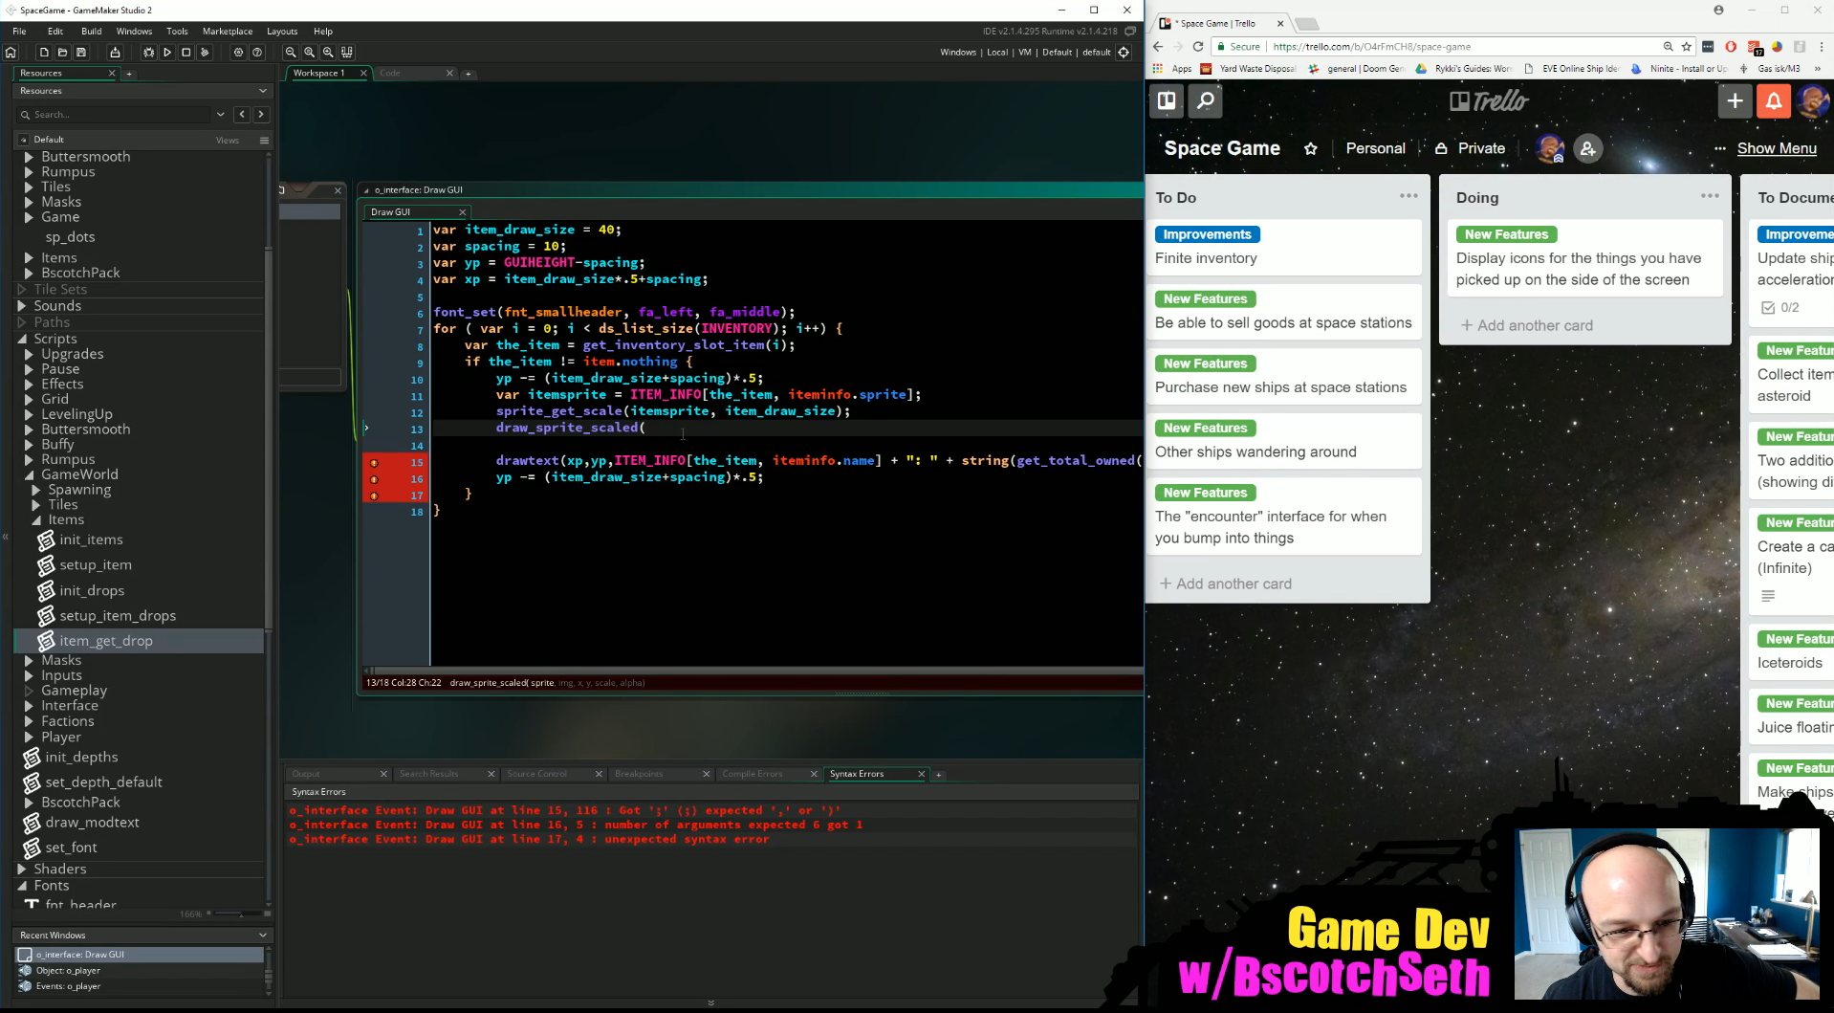
Task: Open Game Options gear icon in toolbar
Action: coord(238,53)
